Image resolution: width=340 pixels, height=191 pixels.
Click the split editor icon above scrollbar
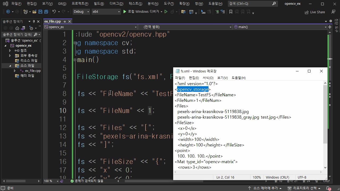[x=330, y=27]
